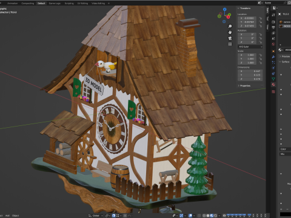Image resolution: width=291 pixels, height=218 pixels.
Task: Click the Dimensions Z value field
Action: 250,79
